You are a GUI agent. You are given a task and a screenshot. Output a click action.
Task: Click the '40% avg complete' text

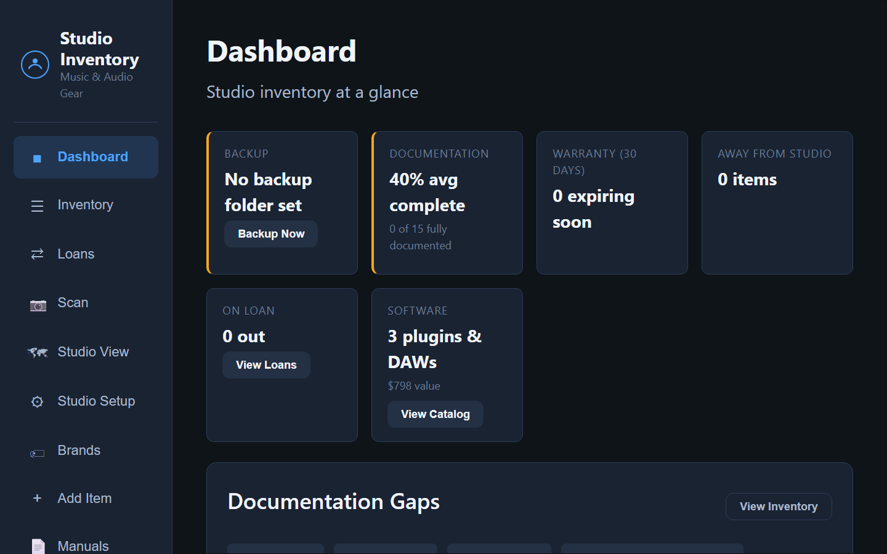point(427,193)
